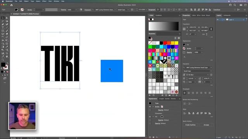Click the Home icon
Screen dimensions: 248x139
click(x=11, y=5)
